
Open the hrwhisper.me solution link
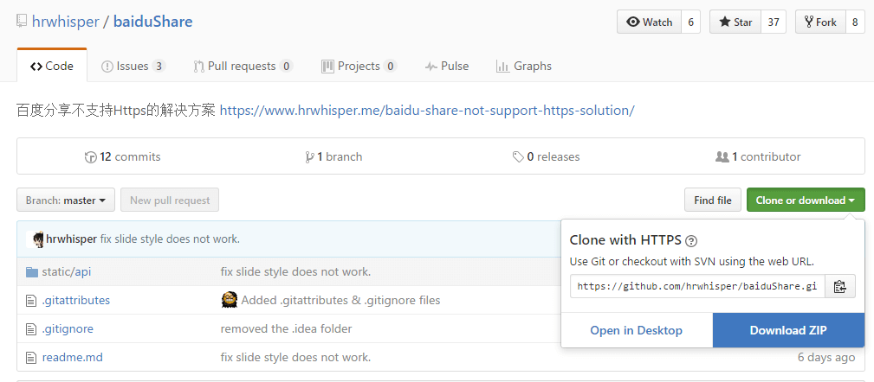click(427, 111)
